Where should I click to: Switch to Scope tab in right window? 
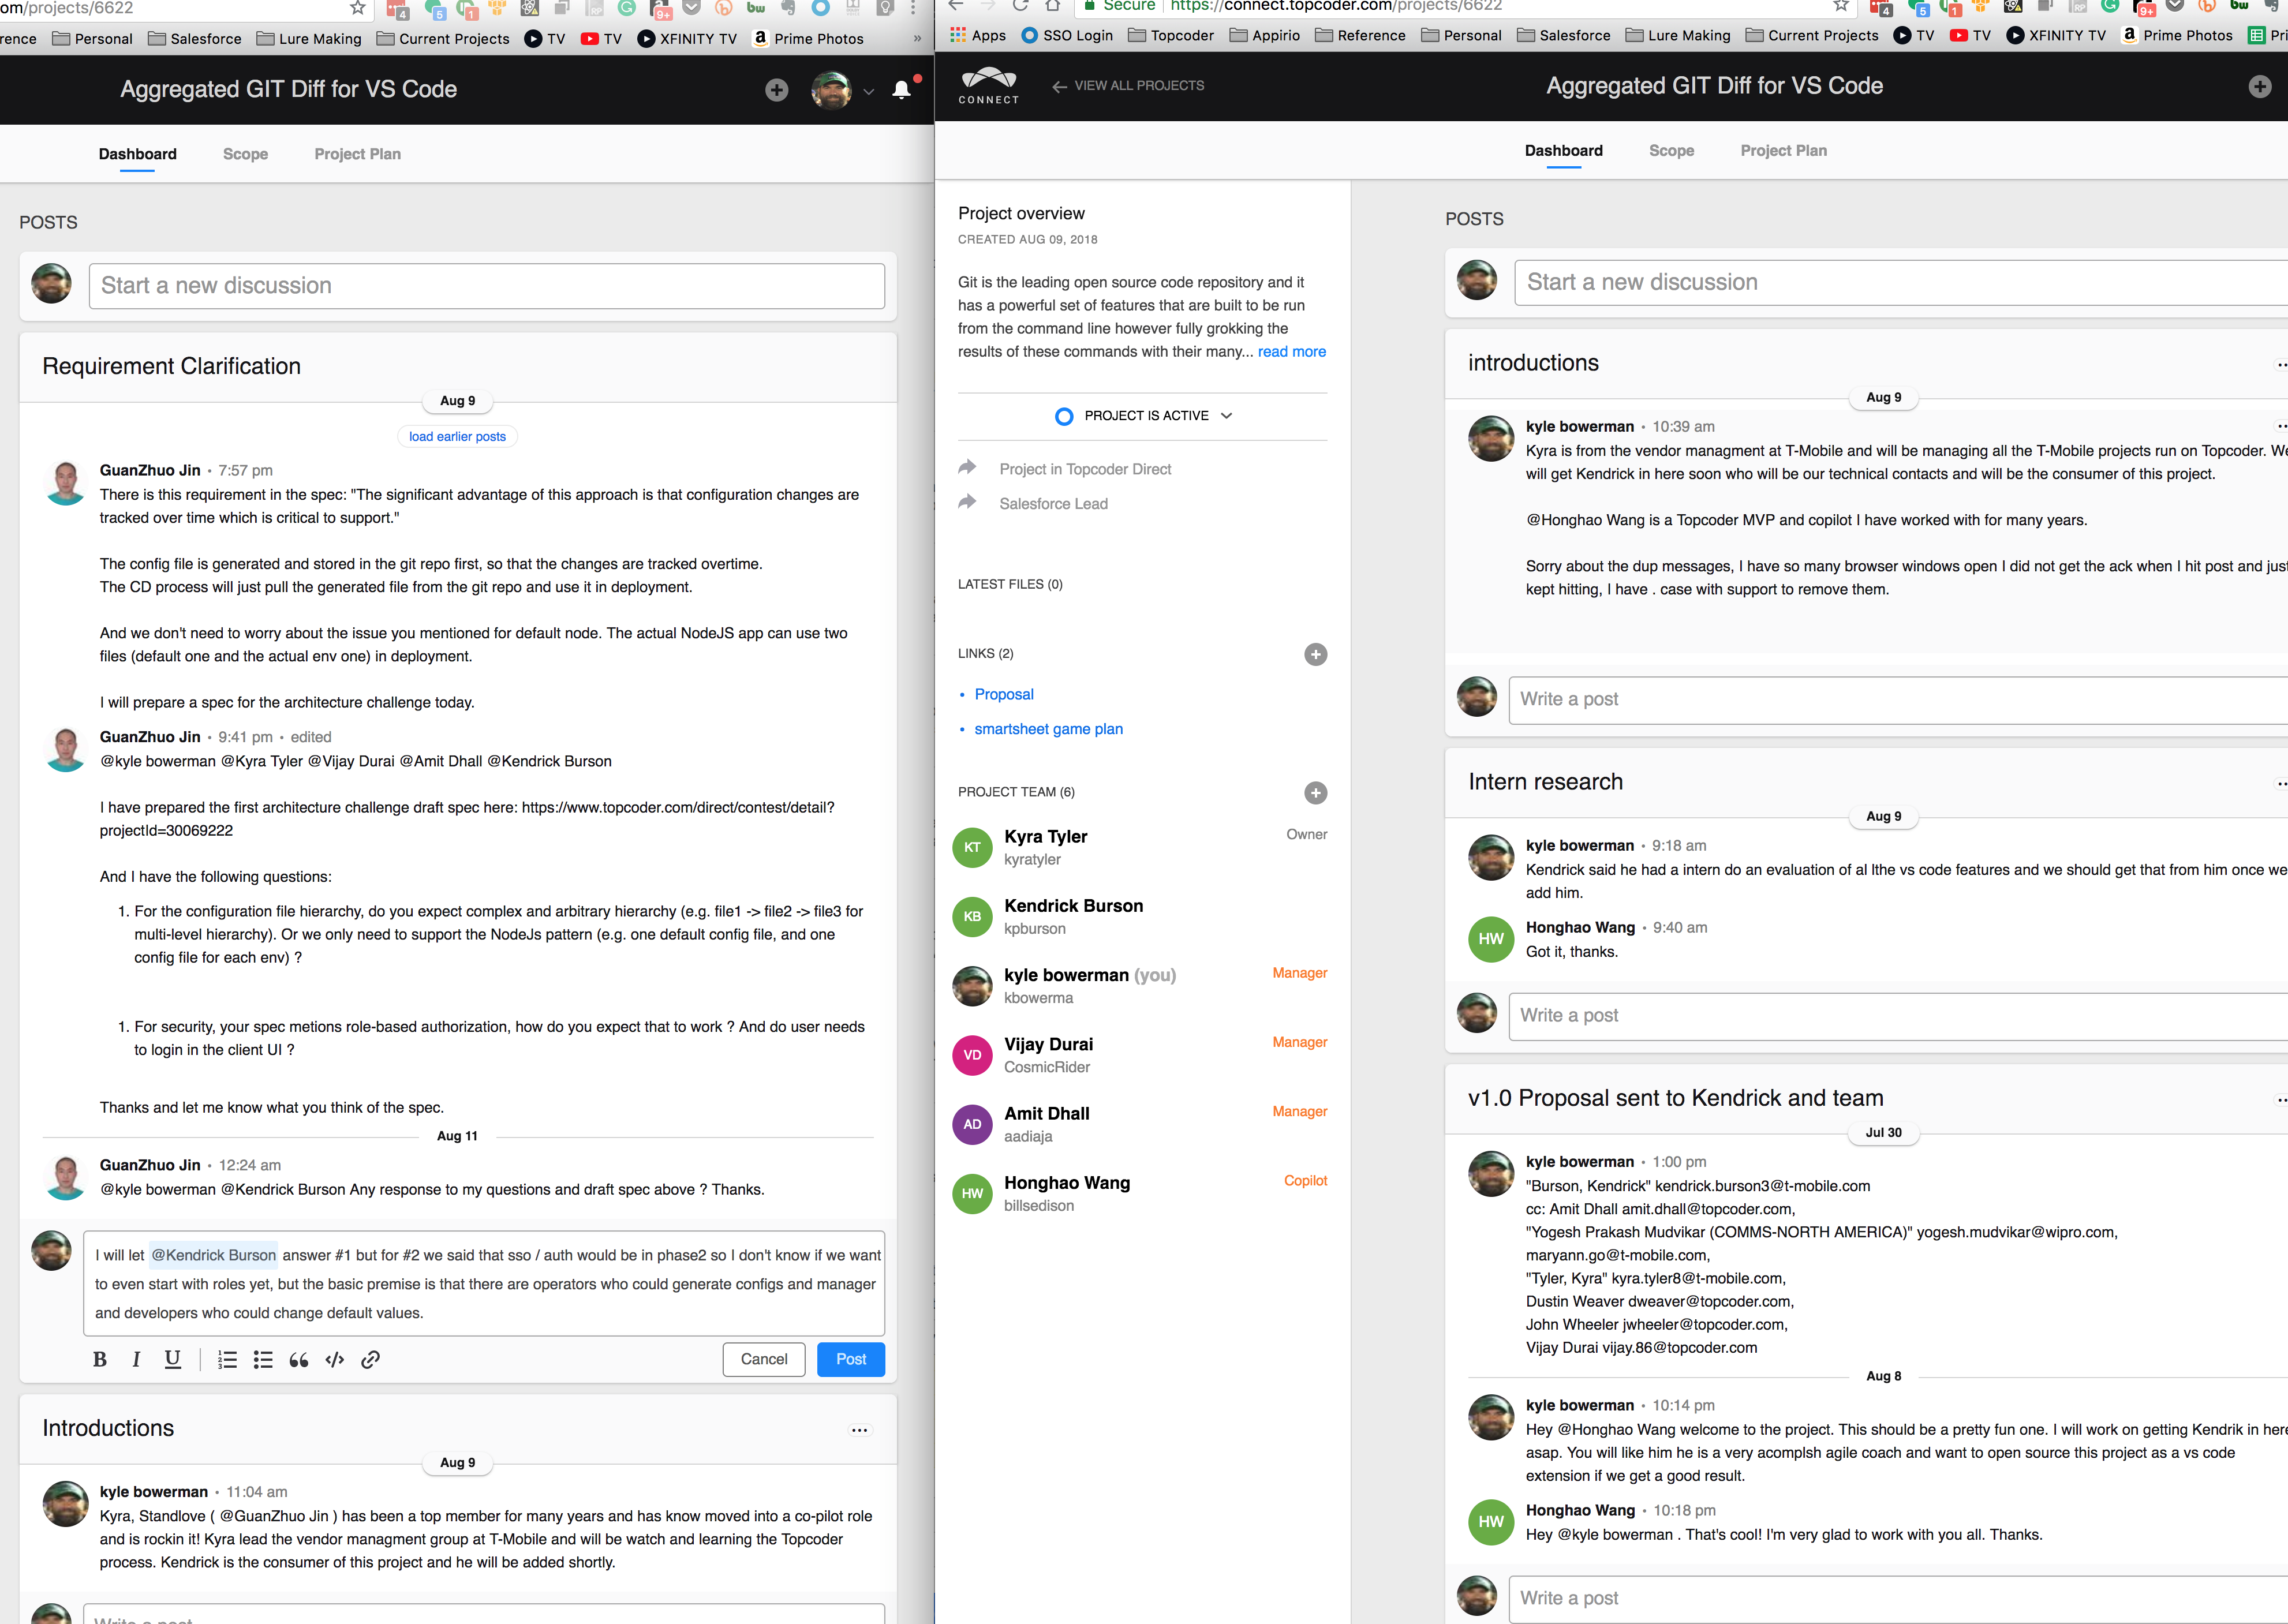click(x=1671, y=151)
